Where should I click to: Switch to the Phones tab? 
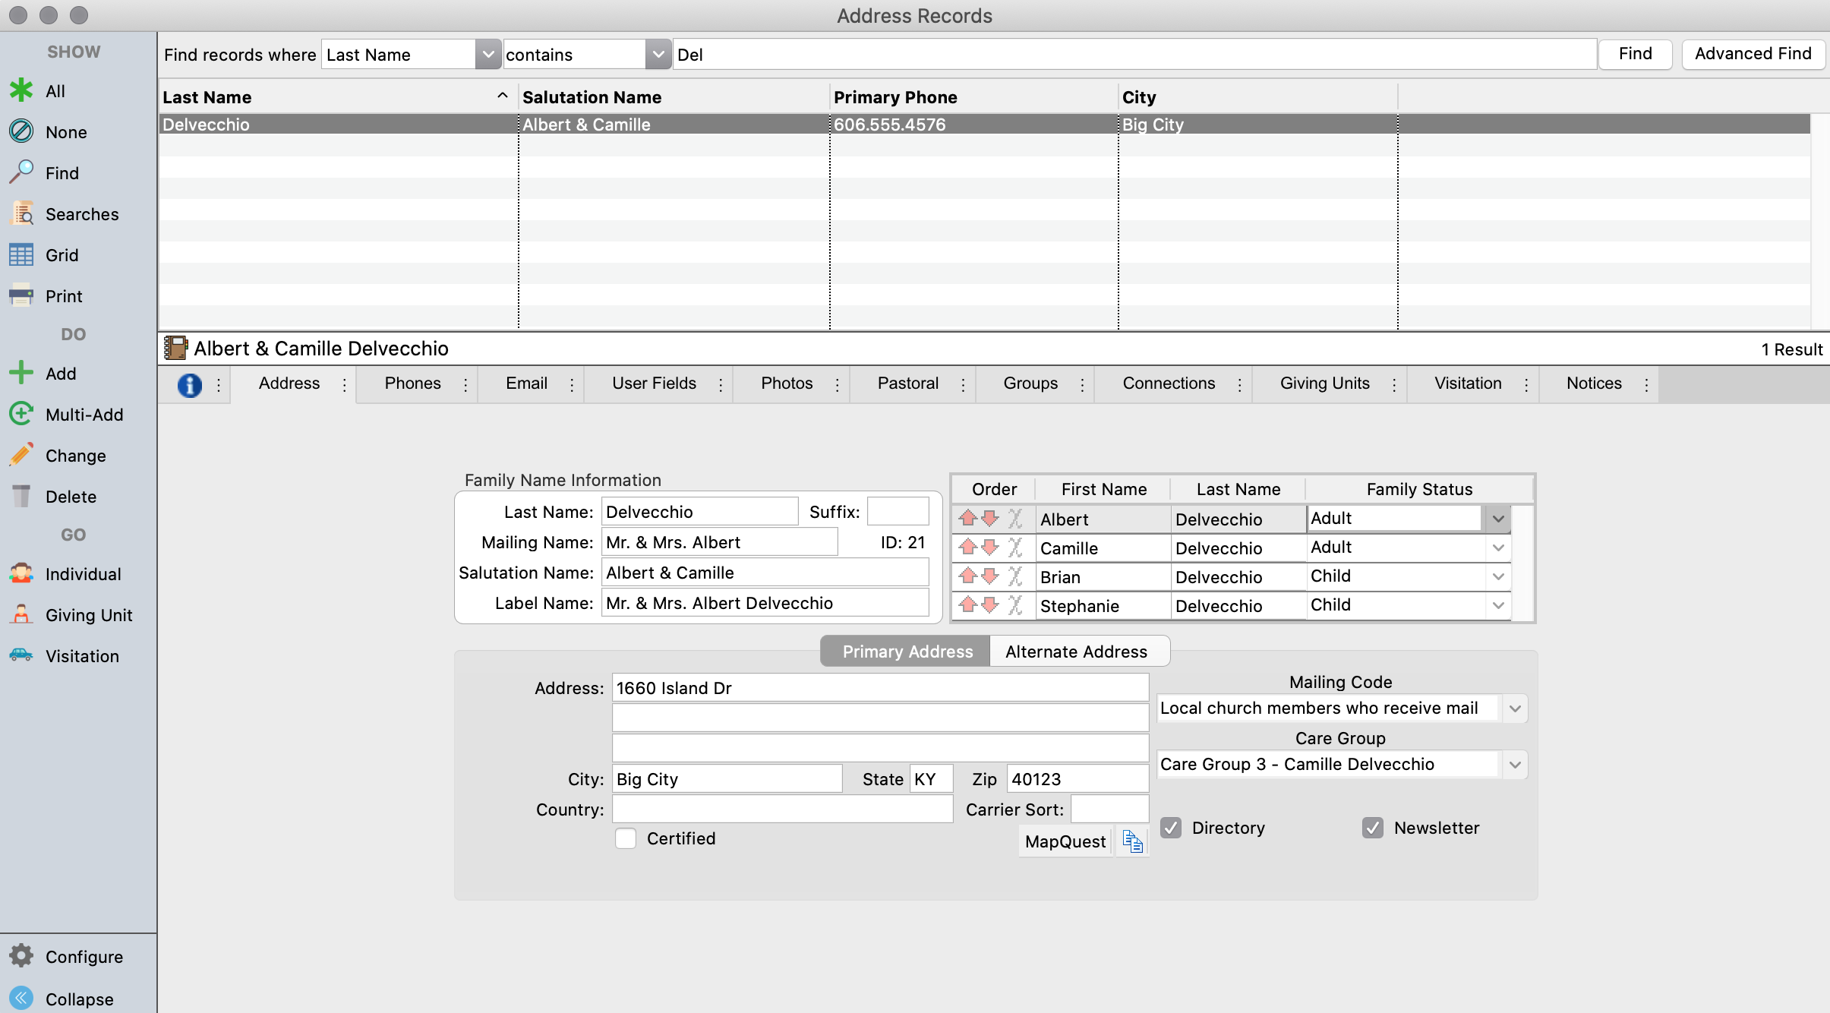pos(413,383)
